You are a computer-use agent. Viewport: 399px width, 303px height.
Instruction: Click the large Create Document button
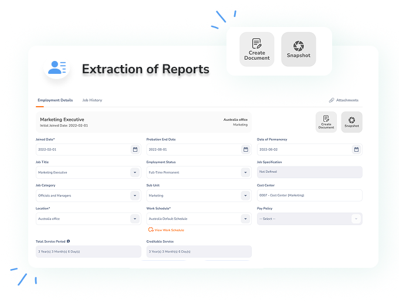point(256,49)
